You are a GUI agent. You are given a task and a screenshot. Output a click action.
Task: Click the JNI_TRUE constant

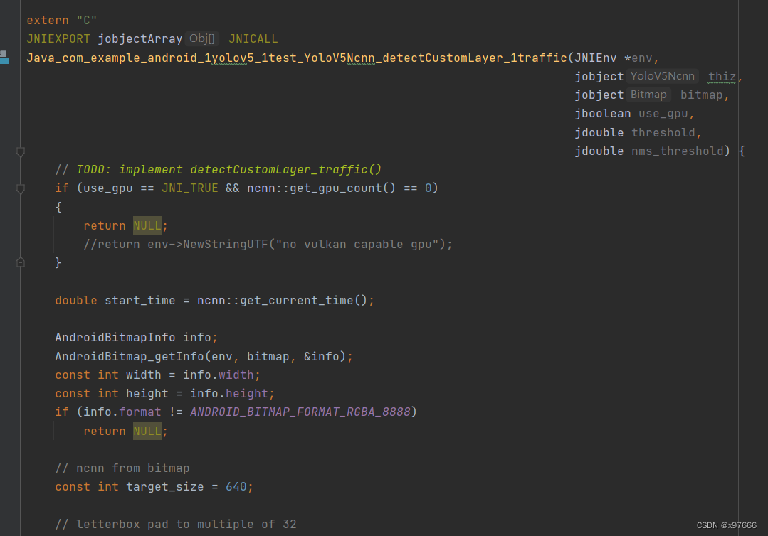(190, 188)
